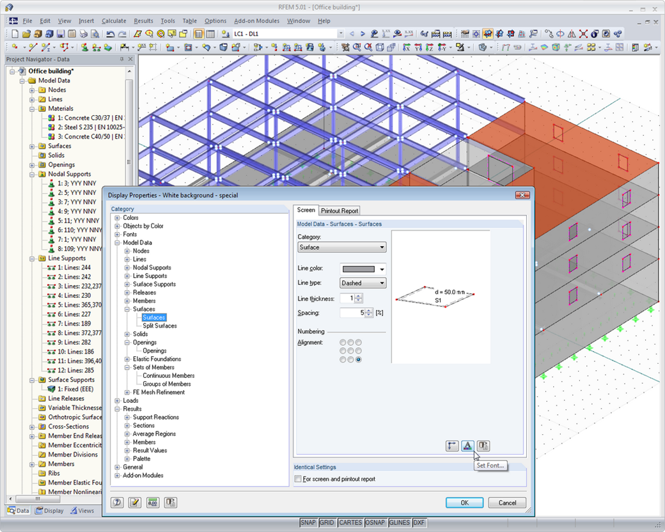Toggle the SNAP status bar button
Screen dimensions: 665x532
(308, 522)
